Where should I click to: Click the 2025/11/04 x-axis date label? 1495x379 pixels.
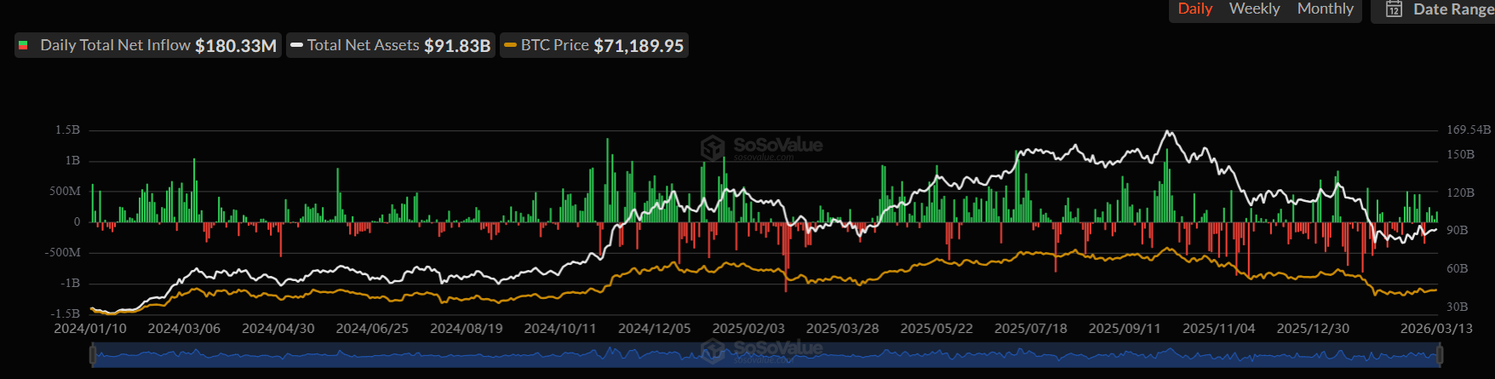pos(1219,329)
